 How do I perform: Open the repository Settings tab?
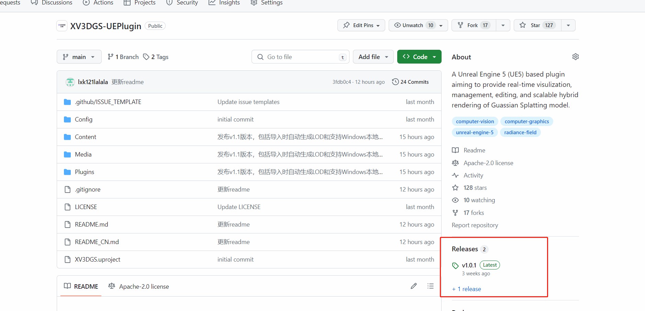point(267,3)
